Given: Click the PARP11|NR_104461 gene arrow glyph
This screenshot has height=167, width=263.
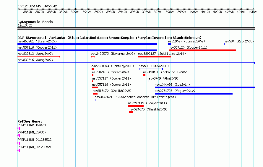Looking at the screenshot, I should pos(18,128).
